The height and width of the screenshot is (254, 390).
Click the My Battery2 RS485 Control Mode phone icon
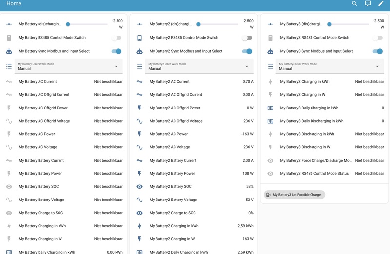pos(139,38)
